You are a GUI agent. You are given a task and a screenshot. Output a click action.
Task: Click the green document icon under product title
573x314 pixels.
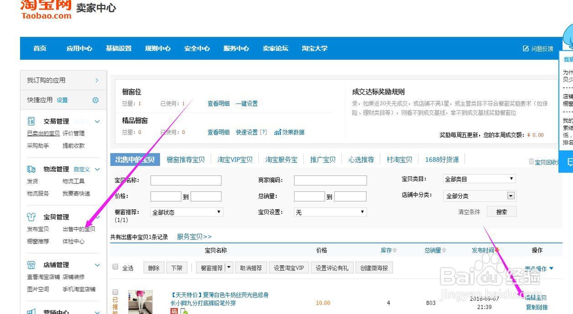click(184, 312)
